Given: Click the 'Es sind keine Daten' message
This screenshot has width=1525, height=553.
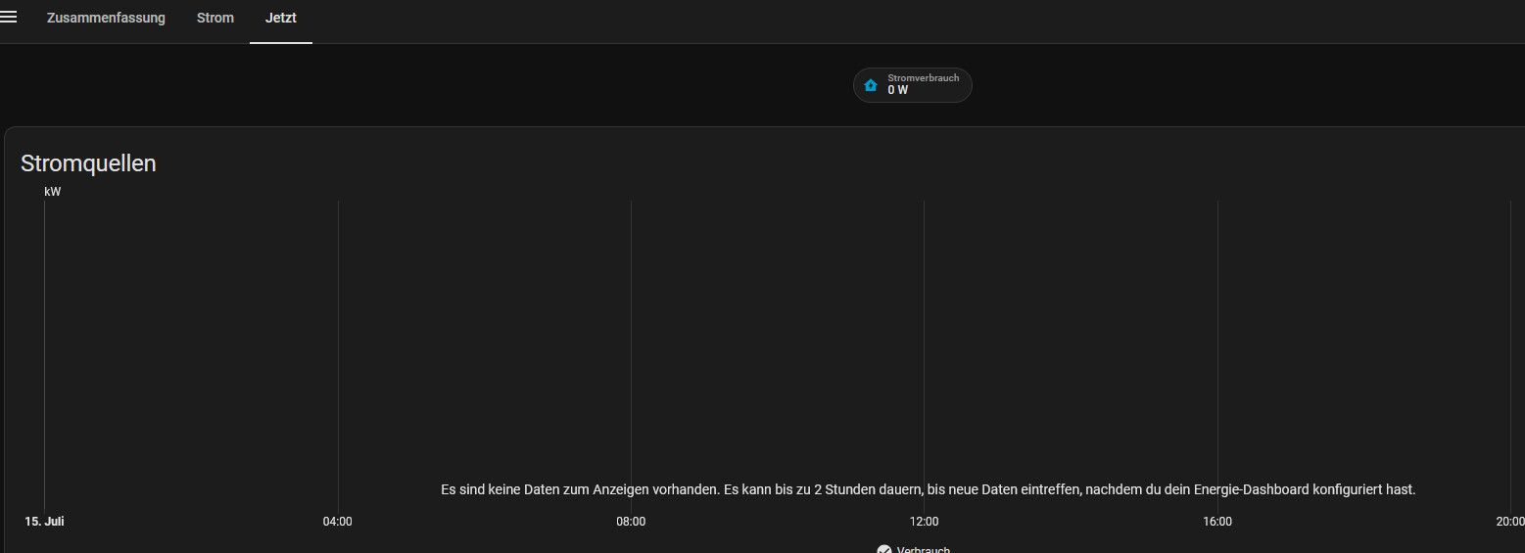Looking at the screenshot, I should tap(929, 489).
